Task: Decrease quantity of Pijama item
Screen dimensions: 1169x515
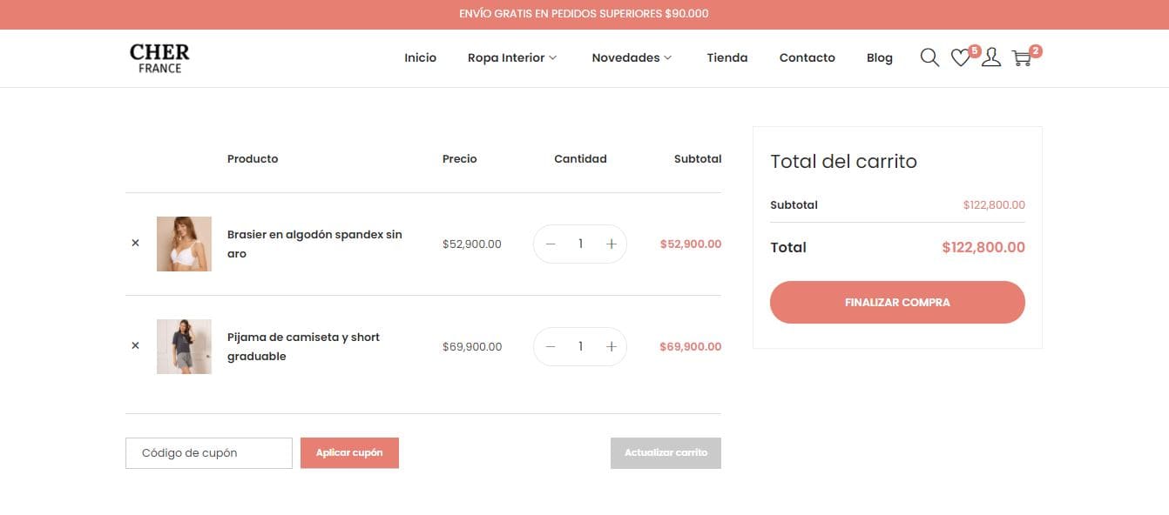Action: tap(551, 346)
